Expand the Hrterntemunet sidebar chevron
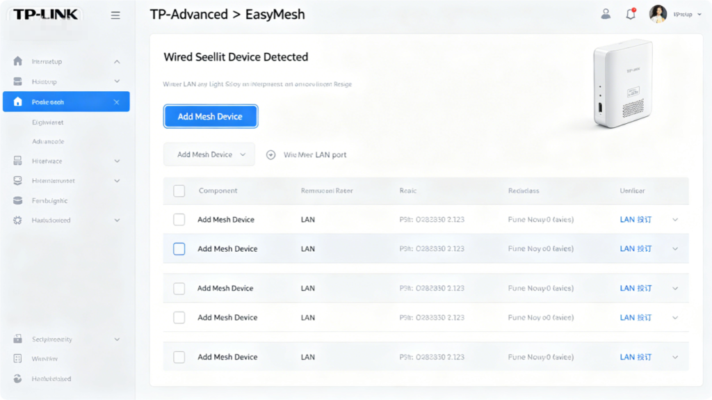 117,180
